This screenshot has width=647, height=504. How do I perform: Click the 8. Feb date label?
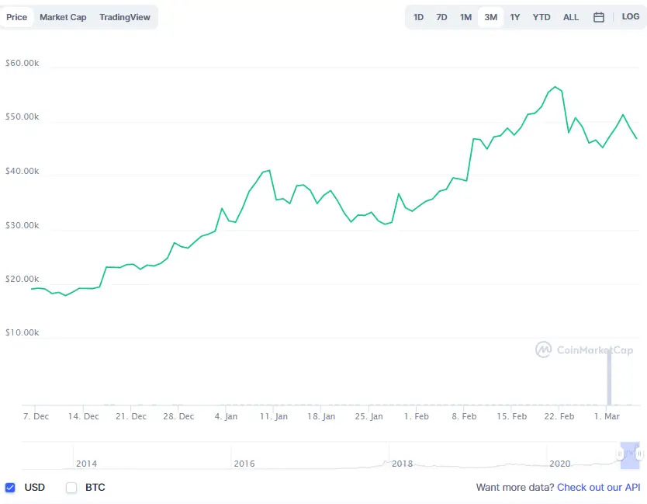click(464, 416)
